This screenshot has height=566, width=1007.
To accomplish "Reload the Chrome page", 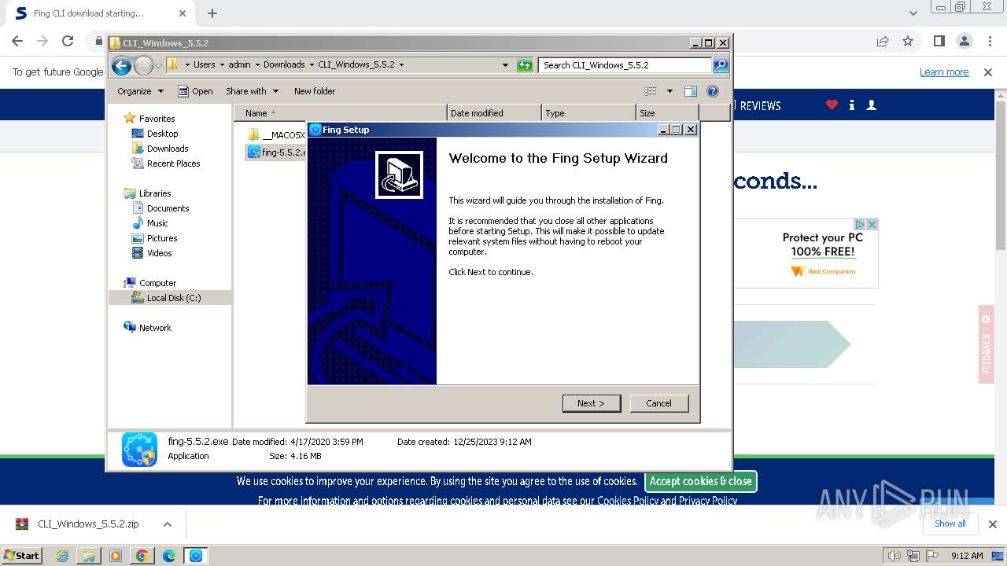I will pyautogui.click(x=68, y=41).
